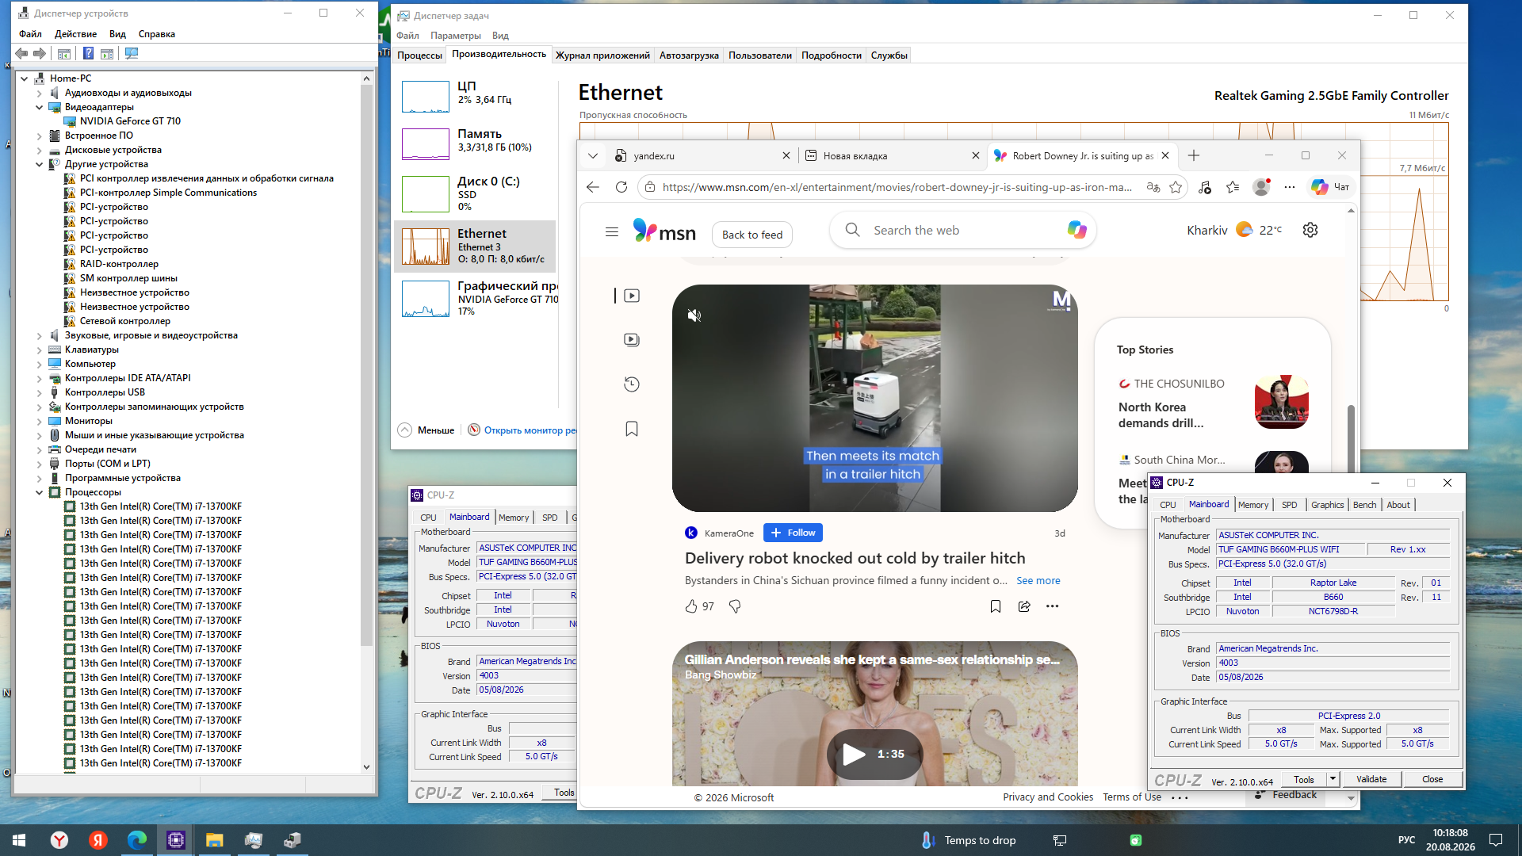Open the MSN hamburger menu
This screenshot has height=856, width=1522.
coord(612,232)
